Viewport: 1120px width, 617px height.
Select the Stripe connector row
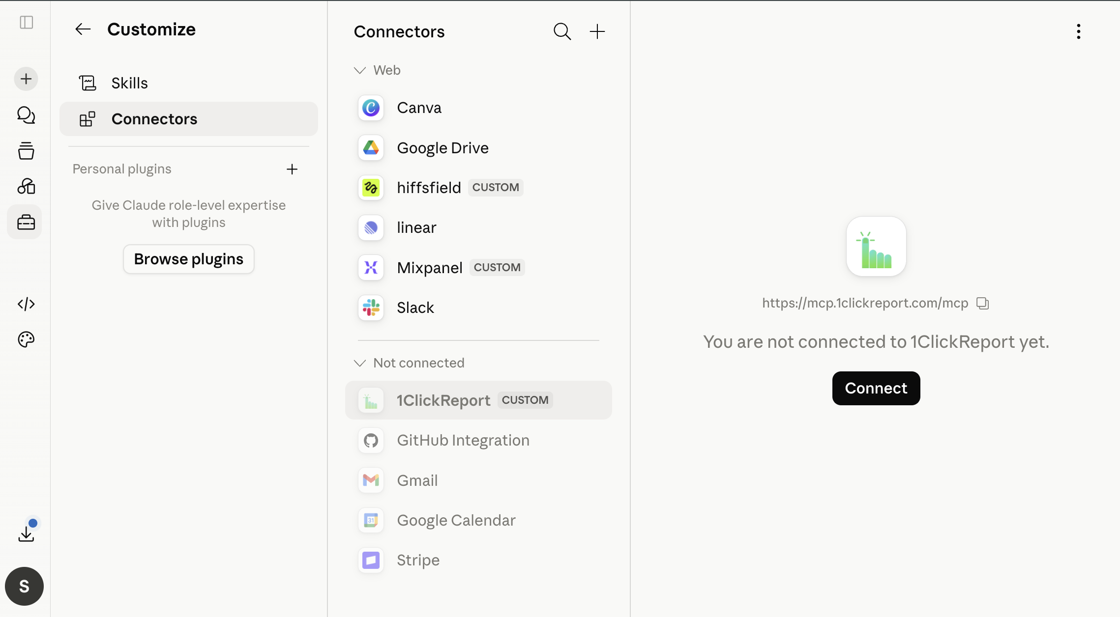[478, 560]
